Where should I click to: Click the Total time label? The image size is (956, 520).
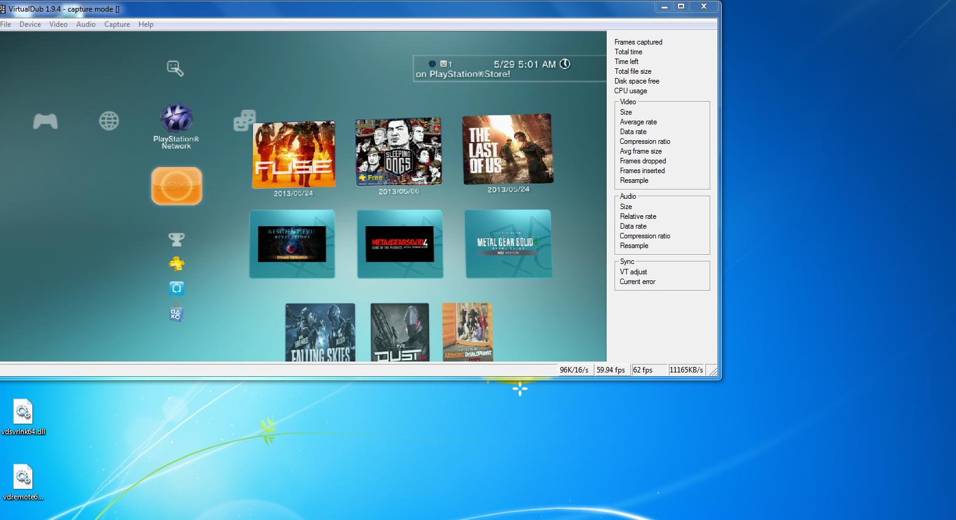[628, 52]
